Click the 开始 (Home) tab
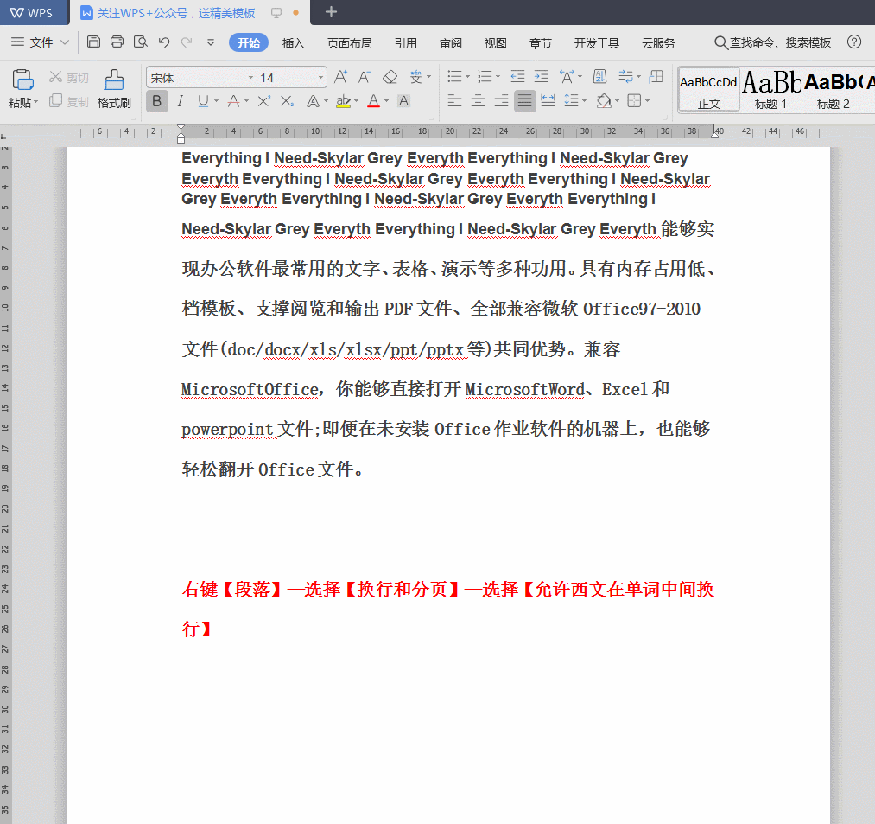The image size is (875, 824). click(x=248, y=43)
